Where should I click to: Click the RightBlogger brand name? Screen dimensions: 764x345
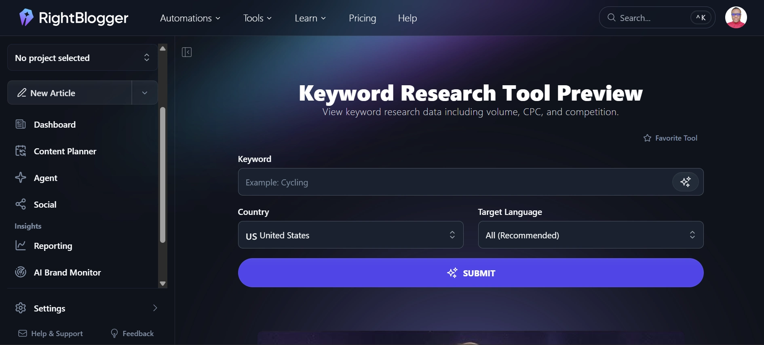[x=83, y=18]
